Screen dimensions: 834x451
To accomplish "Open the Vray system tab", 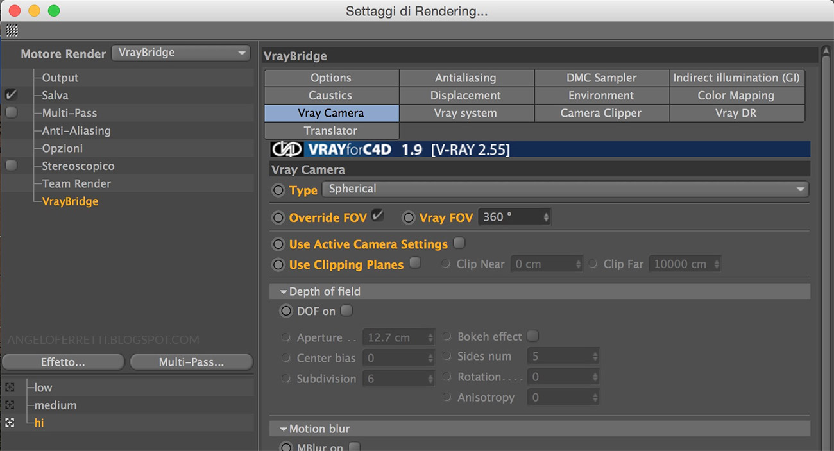I will 466,113.
